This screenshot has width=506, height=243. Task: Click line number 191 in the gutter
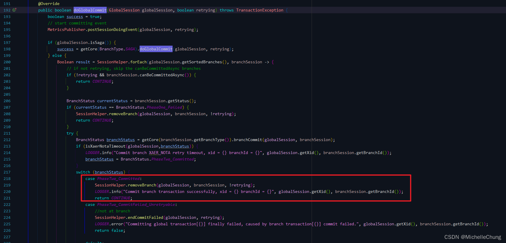pos(7,4)
